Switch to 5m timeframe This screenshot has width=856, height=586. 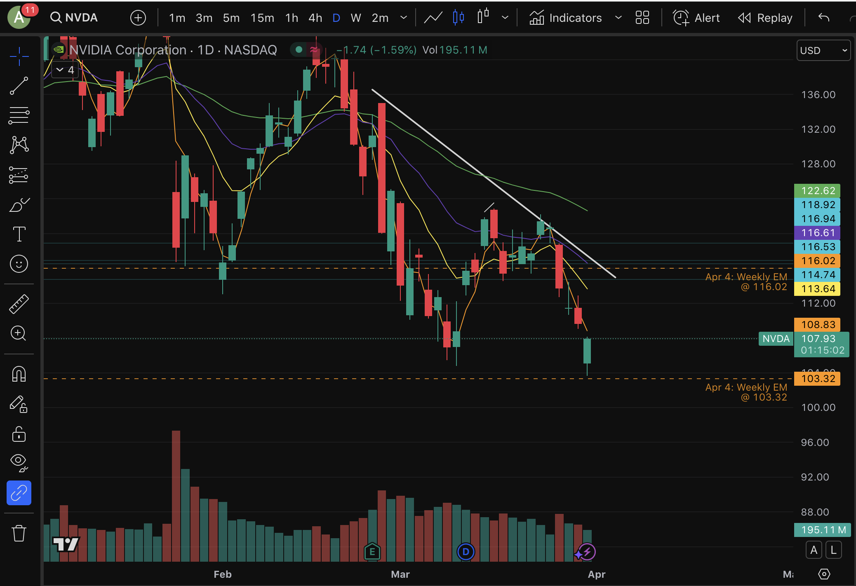click(x=231, y=18)
